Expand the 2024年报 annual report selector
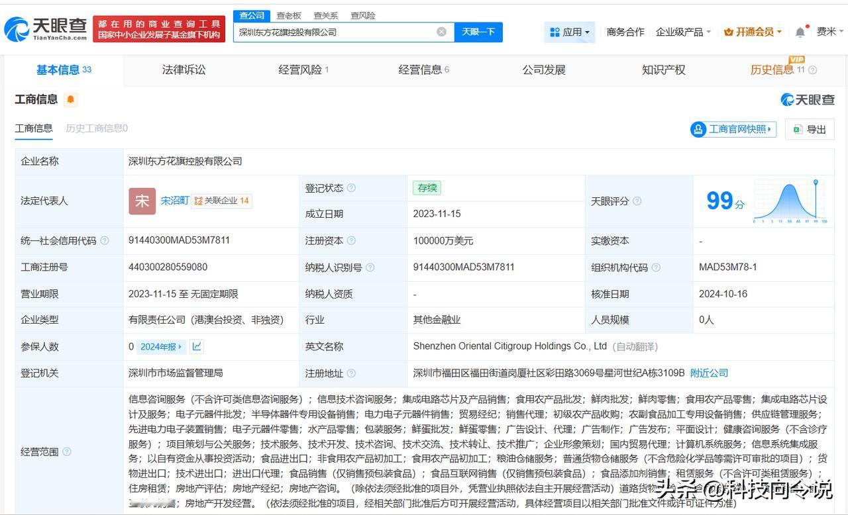848x515 pixels. click(x=161, y=346)
